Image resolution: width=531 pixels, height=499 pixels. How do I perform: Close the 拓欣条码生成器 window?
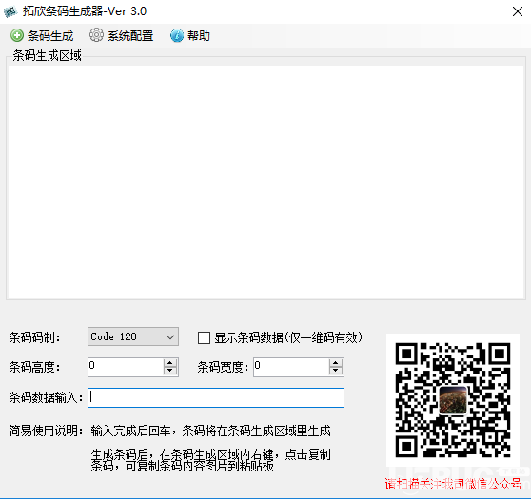click(x=518, y=11)
